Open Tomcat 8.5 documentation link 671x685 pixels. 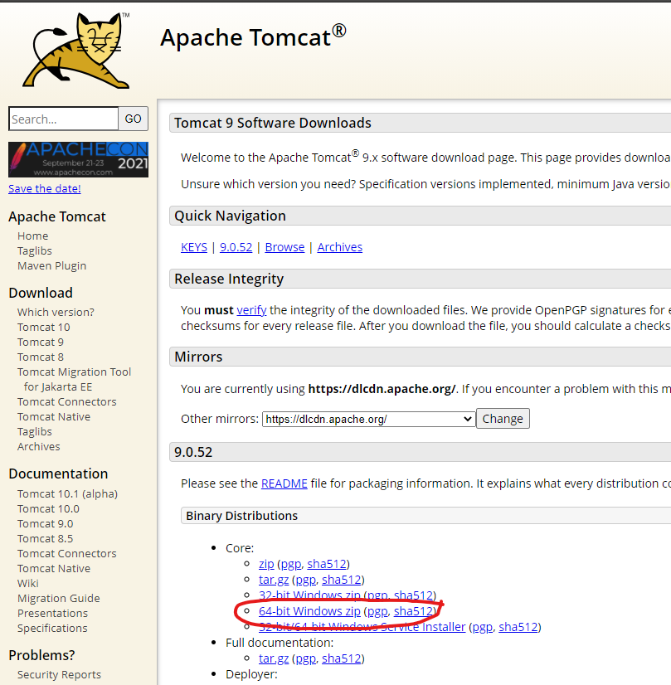46,539
